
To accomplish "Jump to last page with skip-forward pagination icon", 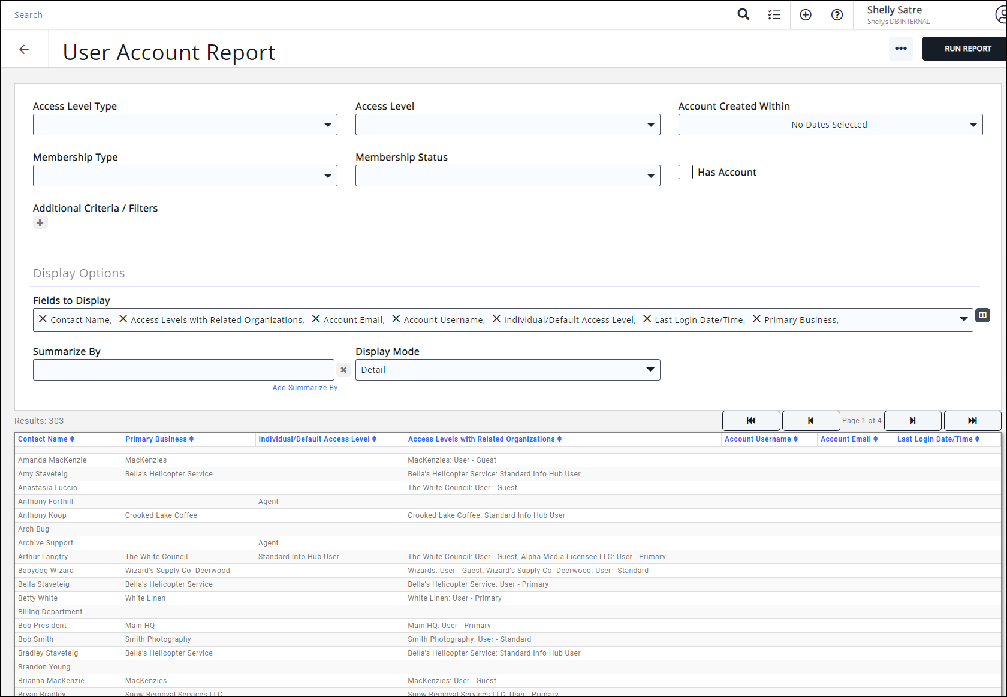I will [972, 420].
